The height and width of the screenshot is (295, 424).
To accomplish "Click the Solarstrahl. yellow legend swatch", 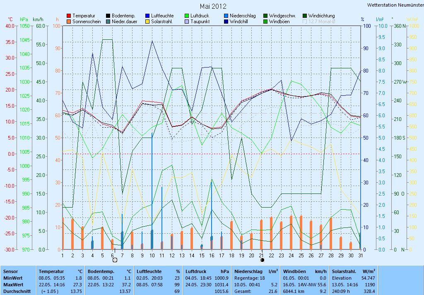I will tap(148, 22).
